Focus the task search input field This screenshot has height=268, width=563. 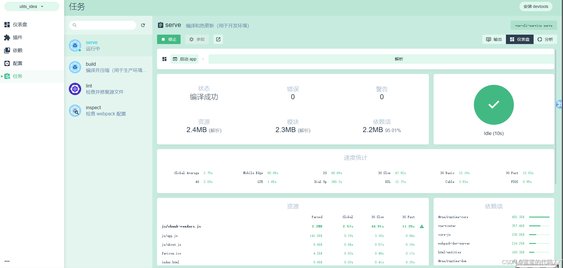pos(103,25)
